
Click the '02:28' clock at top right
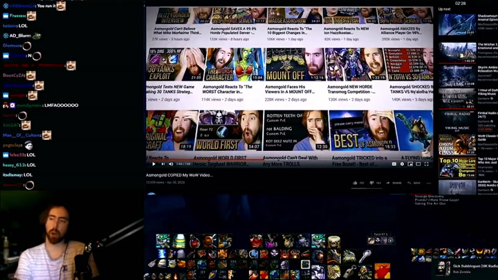point(460,3)
